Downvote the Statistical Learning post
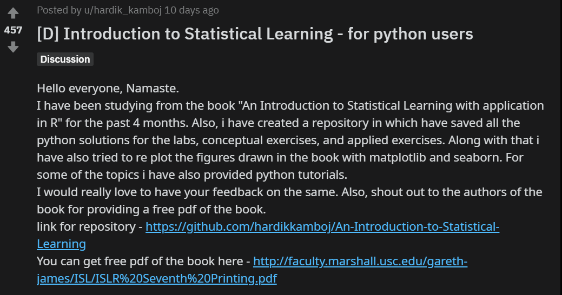 click(x=13, y=47)
